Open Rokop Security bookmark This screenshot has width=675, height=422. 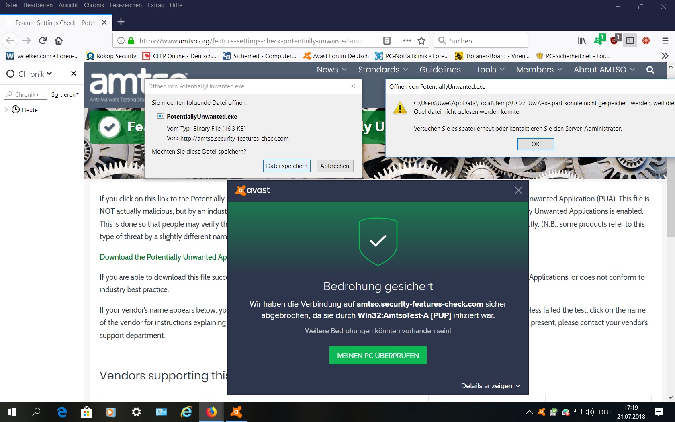(x=112, y=56)
